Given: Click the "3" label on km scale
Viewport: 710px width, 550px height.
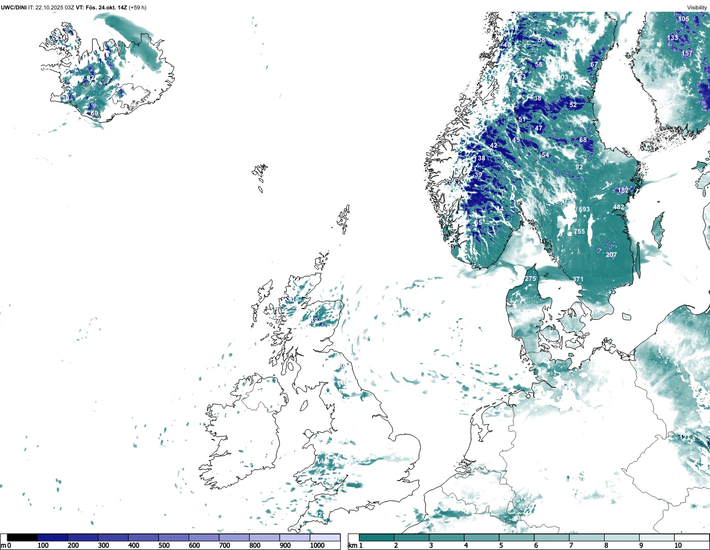Looking at the screenshot, I should tap(431, 546).
